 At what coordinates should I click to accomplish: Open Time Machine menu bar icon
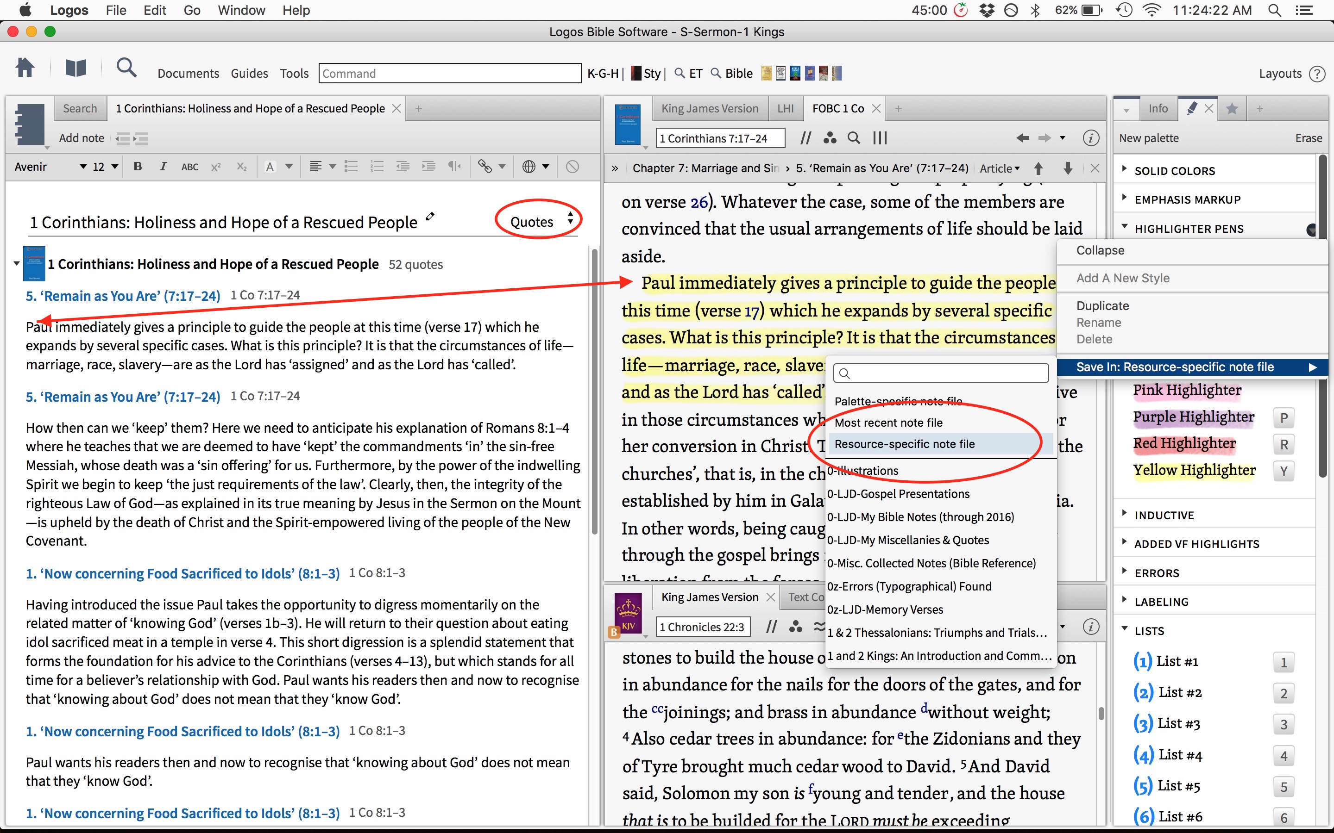(x=1123, y=10)
